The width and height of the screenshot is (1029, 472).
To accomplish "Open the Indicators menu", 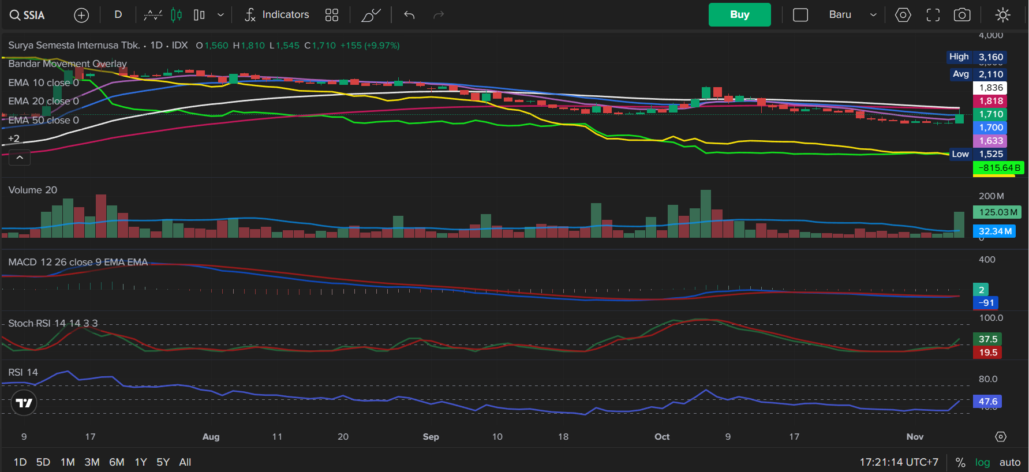I will (x=277, y=15).
